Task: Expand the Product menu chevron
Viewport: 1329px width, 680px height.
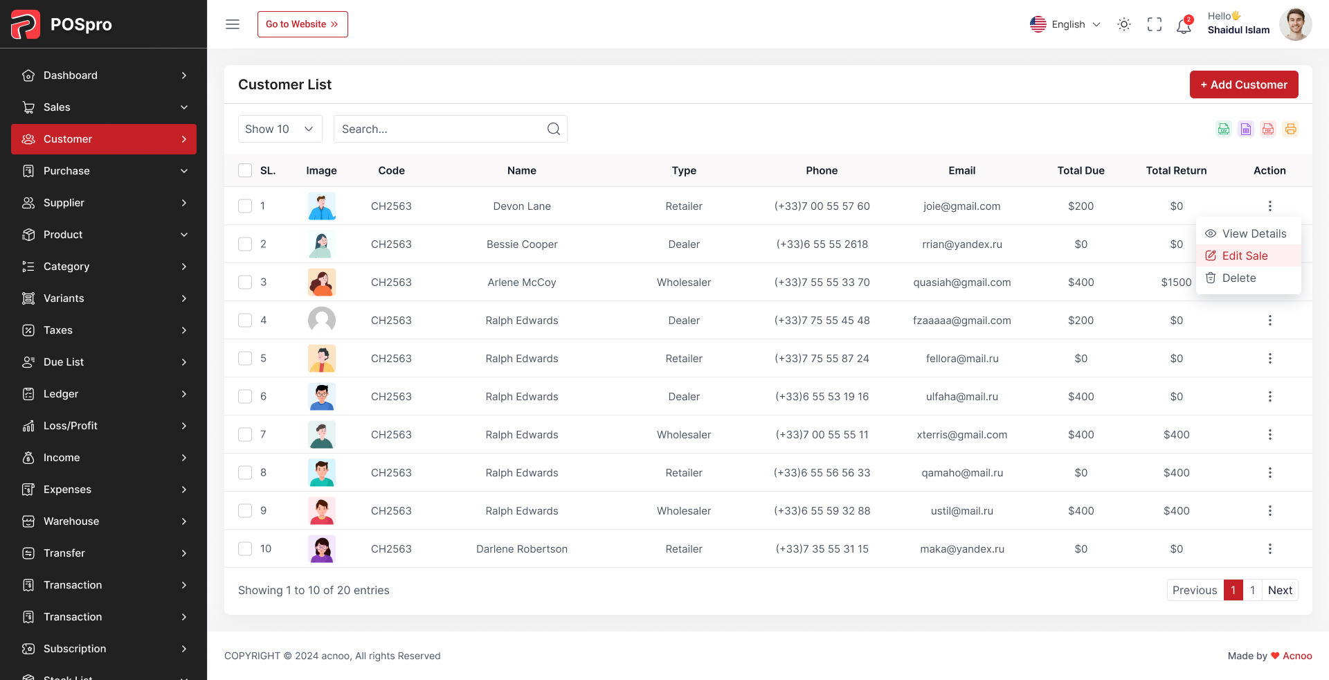Action: [x=184, y=235]
